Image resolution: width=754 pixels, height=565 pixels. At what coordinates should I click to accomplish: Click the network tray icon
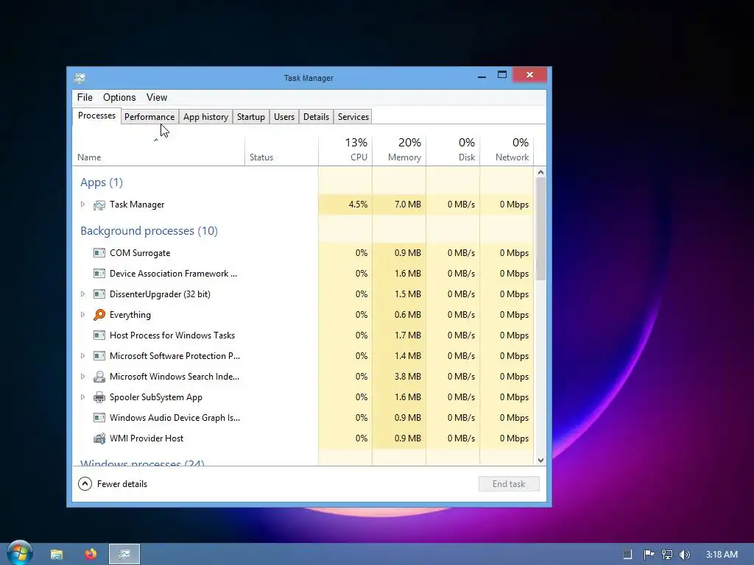pyautogui.click(x=667, y=555)
